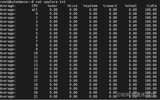Screen dimensions: 160x100
Task: Click the CPU number '13' cell
Action: (x=36, y=65)
